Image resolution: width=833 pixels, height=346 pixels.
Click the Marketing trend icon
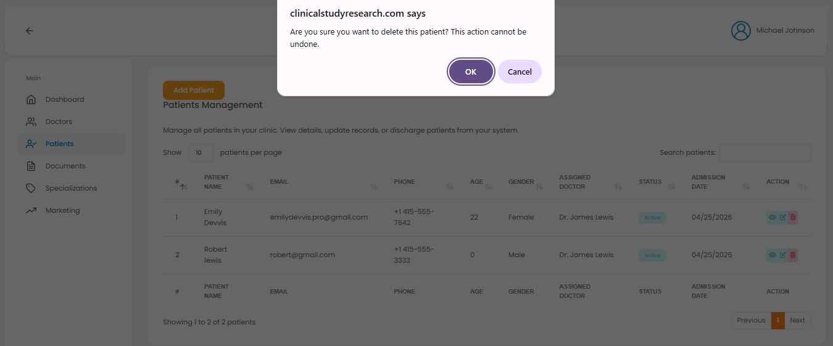pos(31,210)
